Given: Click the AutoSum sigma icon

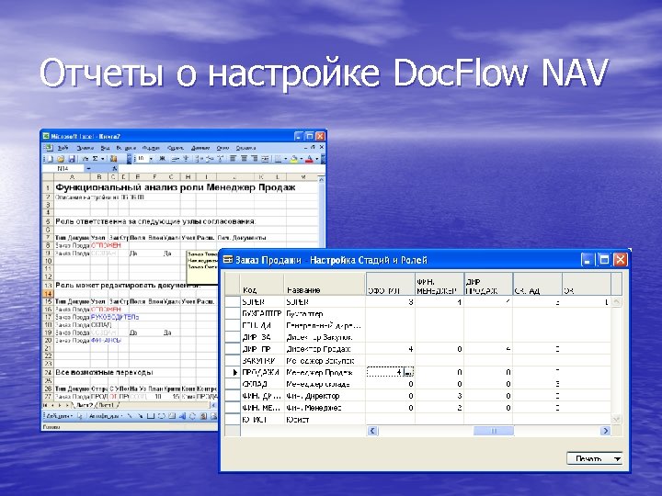Looking at the screenshot, I should (x=95, y=159).
